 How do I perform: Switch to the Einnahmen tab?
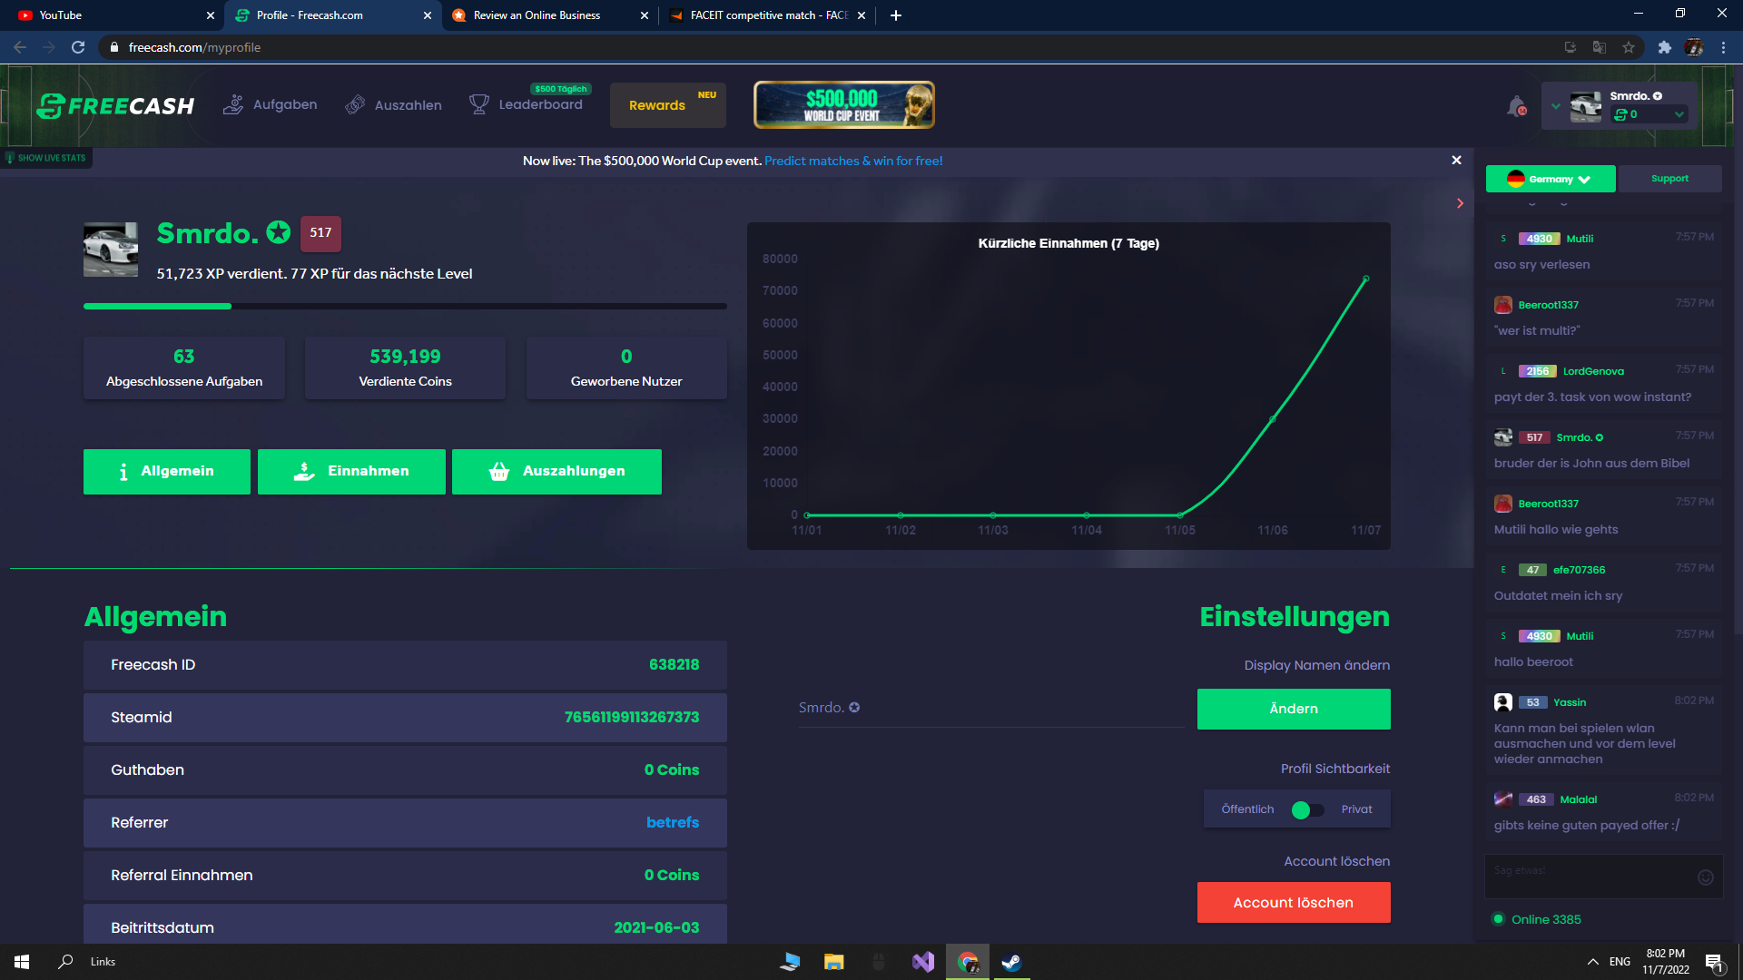tap(351, 471)
